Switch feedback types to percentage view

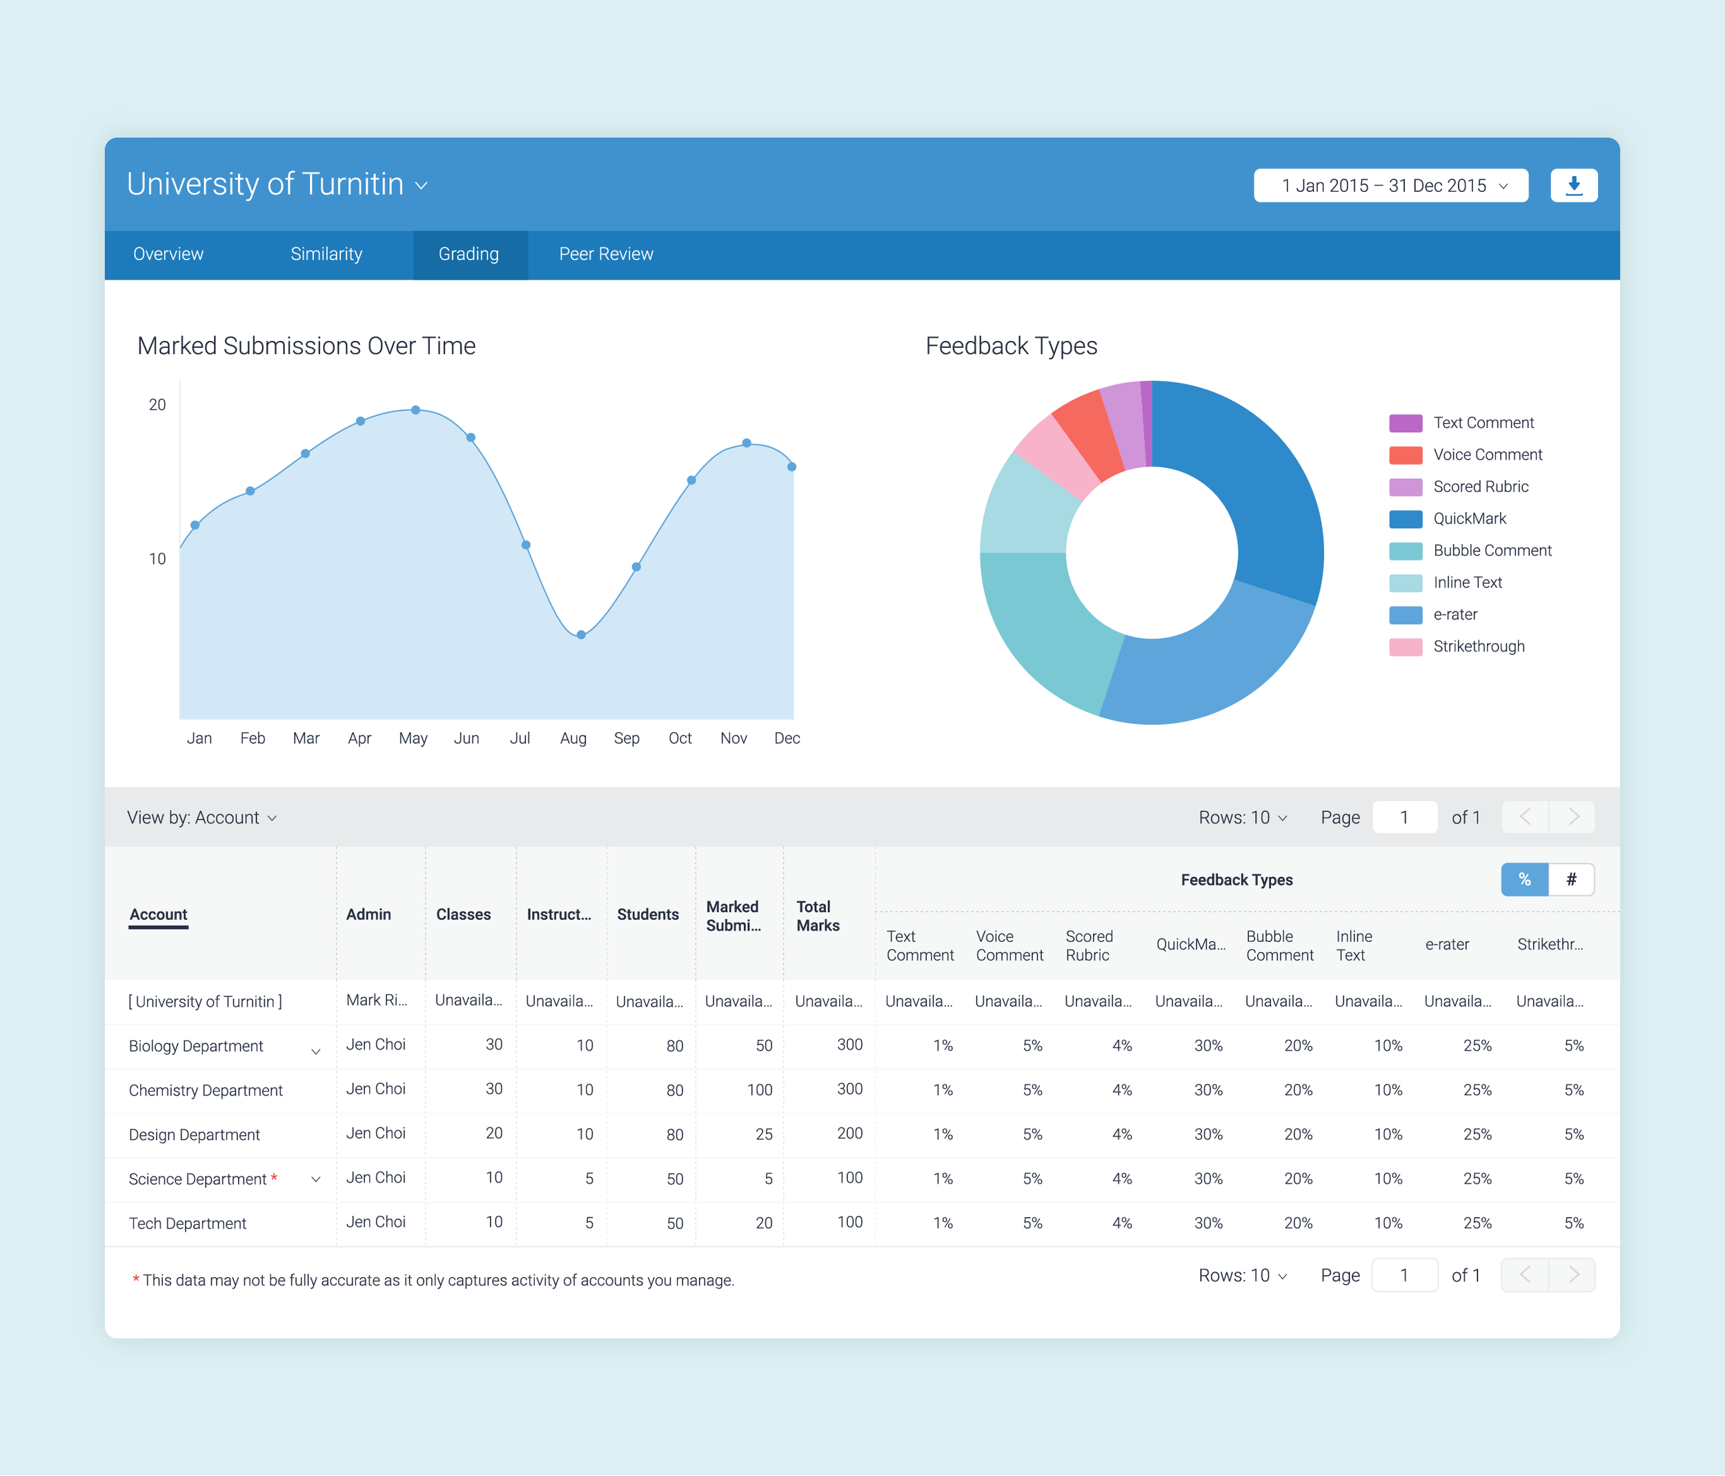click(x=1524, y=879)
